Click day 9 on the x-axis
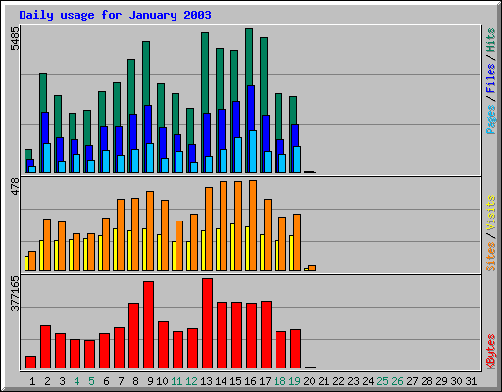Image resolution: width=502 pixels, height=392 pixels. 150,381
